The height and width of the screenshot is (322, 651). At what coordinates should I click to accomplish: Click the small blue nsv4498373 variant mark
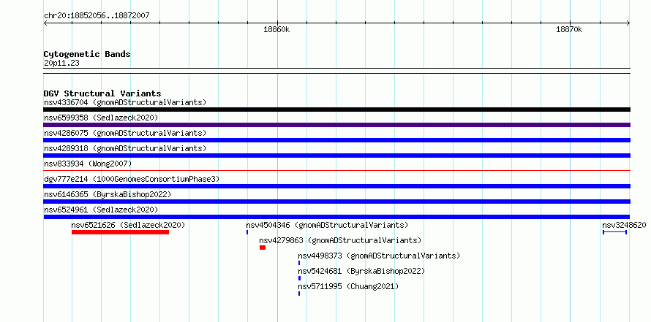pyautogui.click(x=299, y=263)
